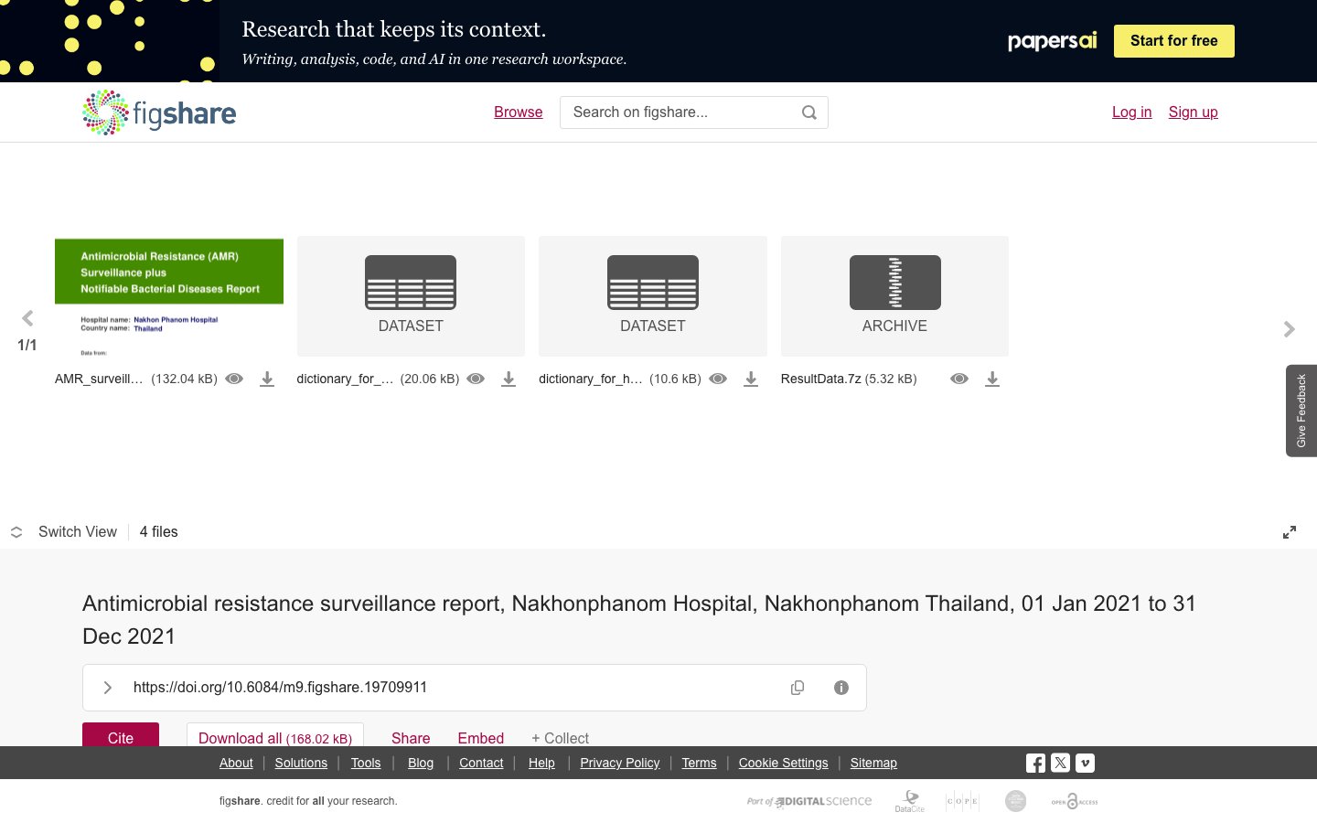
Task: Click the Share option
Action: [x=411, y=737]
